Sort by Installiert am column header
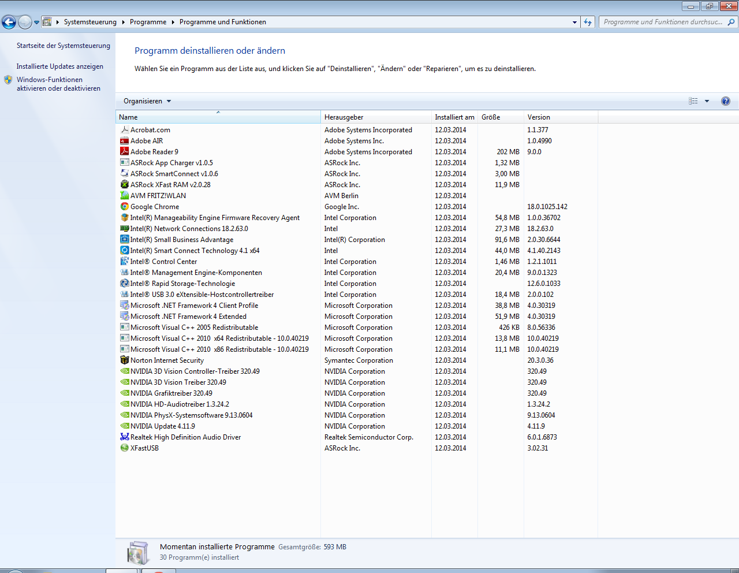Viewport: 739px width, 573px height. pos(454,117)
